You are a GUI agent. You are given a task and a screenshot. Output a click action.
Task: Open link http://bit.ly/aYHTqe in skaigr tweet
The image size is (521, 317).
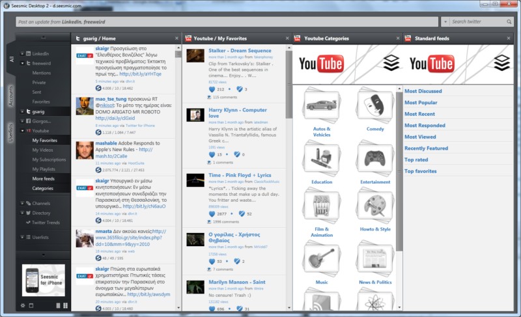[x=140, y=74]
